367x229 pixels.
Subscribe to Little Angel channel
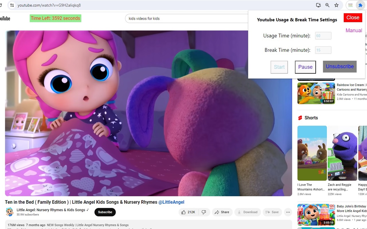click(105, 212)
